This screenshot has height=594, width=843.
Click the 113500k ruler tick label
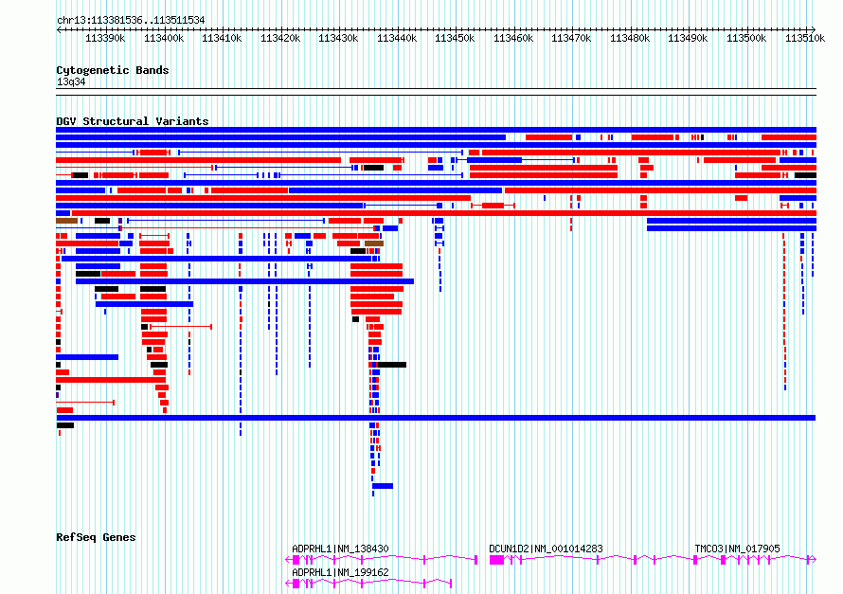746,38
